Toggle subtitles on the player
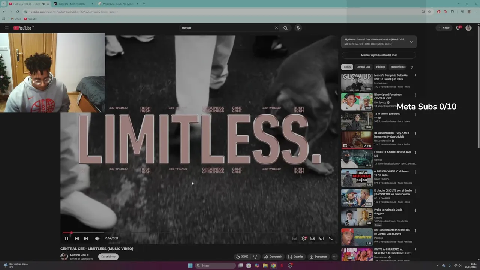The image size is (480, 270). click(295, 238)
